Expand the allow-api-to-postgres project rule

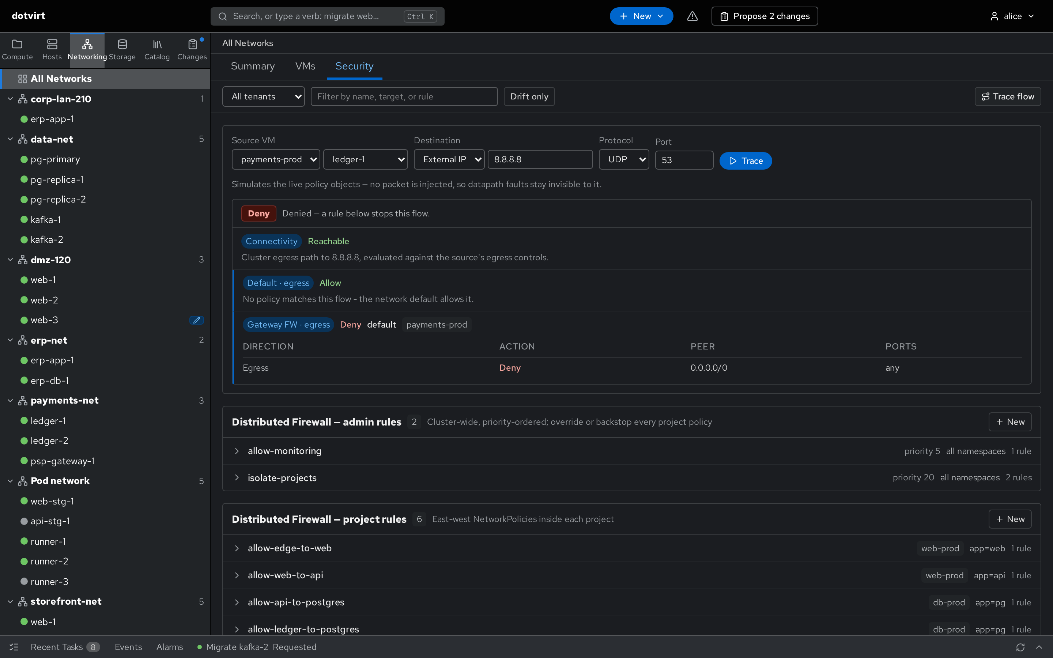(237, 602)
